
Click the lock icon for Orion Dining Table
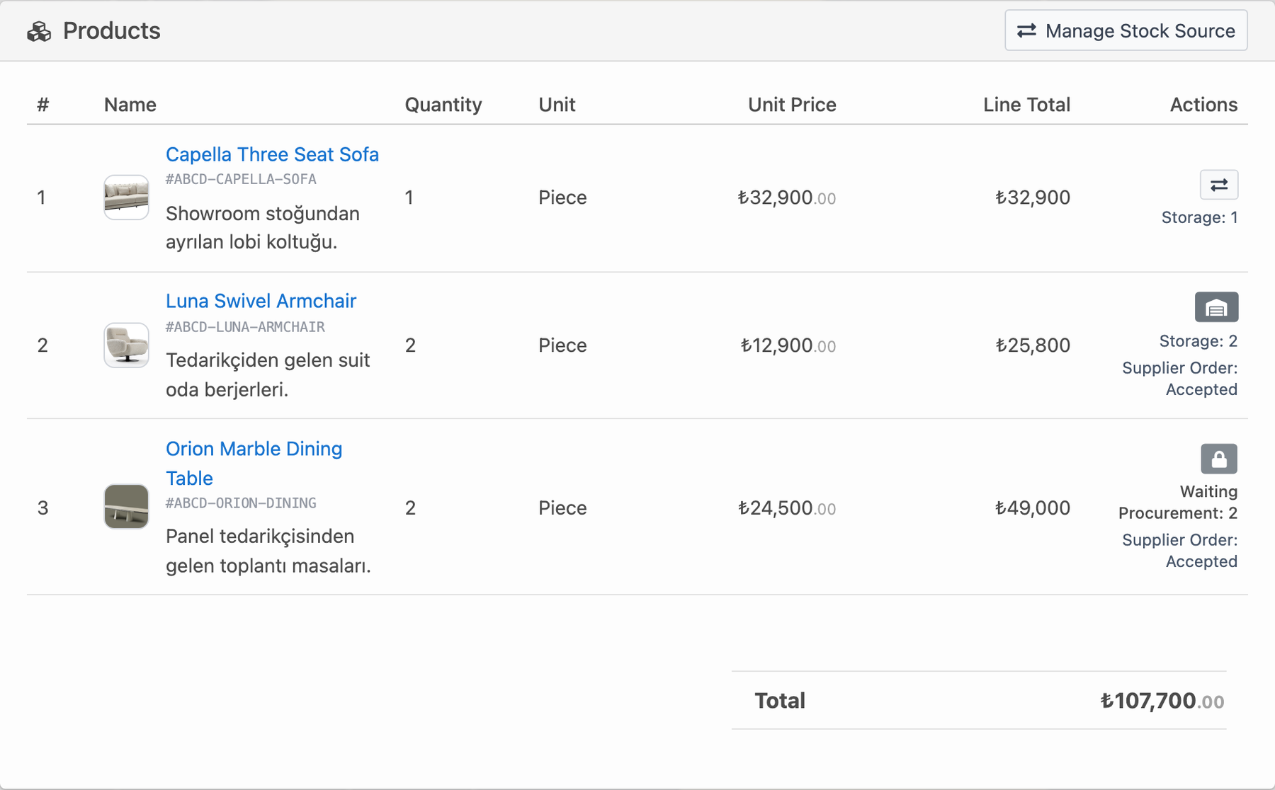(x=1218, y=459)
